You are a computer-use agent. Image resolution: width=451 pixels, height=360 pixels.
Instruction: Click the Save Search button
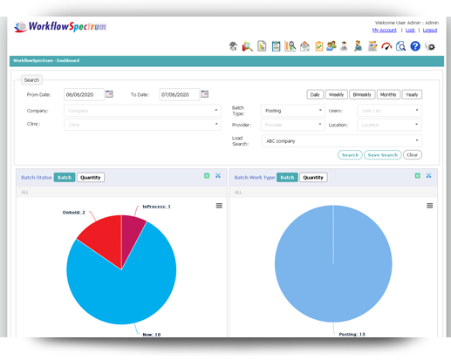(383, 155)
